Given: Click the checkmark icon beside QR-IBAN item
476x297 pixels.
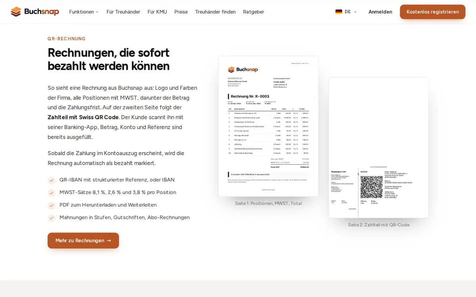Looking at the screenshot, I should coord(52,180).
